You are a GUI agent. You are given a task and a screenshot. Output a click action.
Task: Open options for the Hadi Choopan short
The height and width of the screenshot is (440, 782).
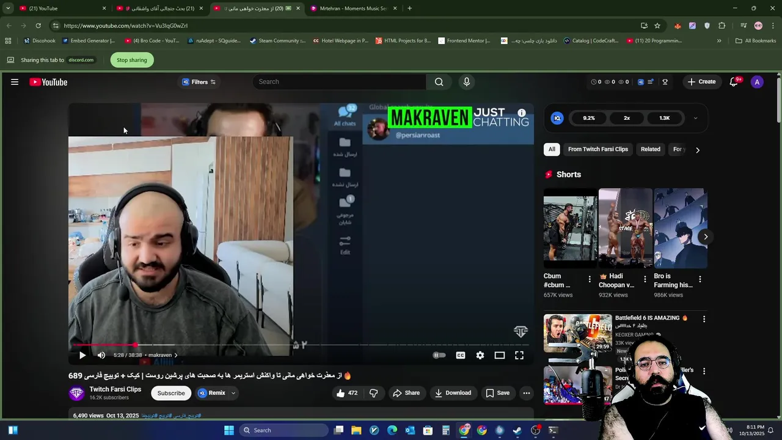point(645,279)
